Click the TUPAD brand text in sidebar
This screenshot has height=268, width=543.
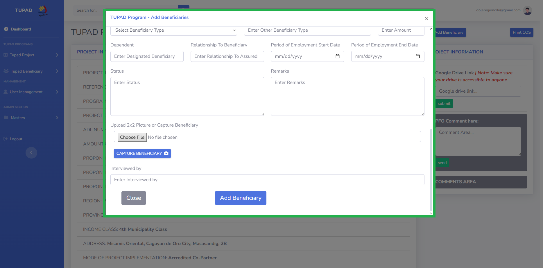click(x=24, y=10)
